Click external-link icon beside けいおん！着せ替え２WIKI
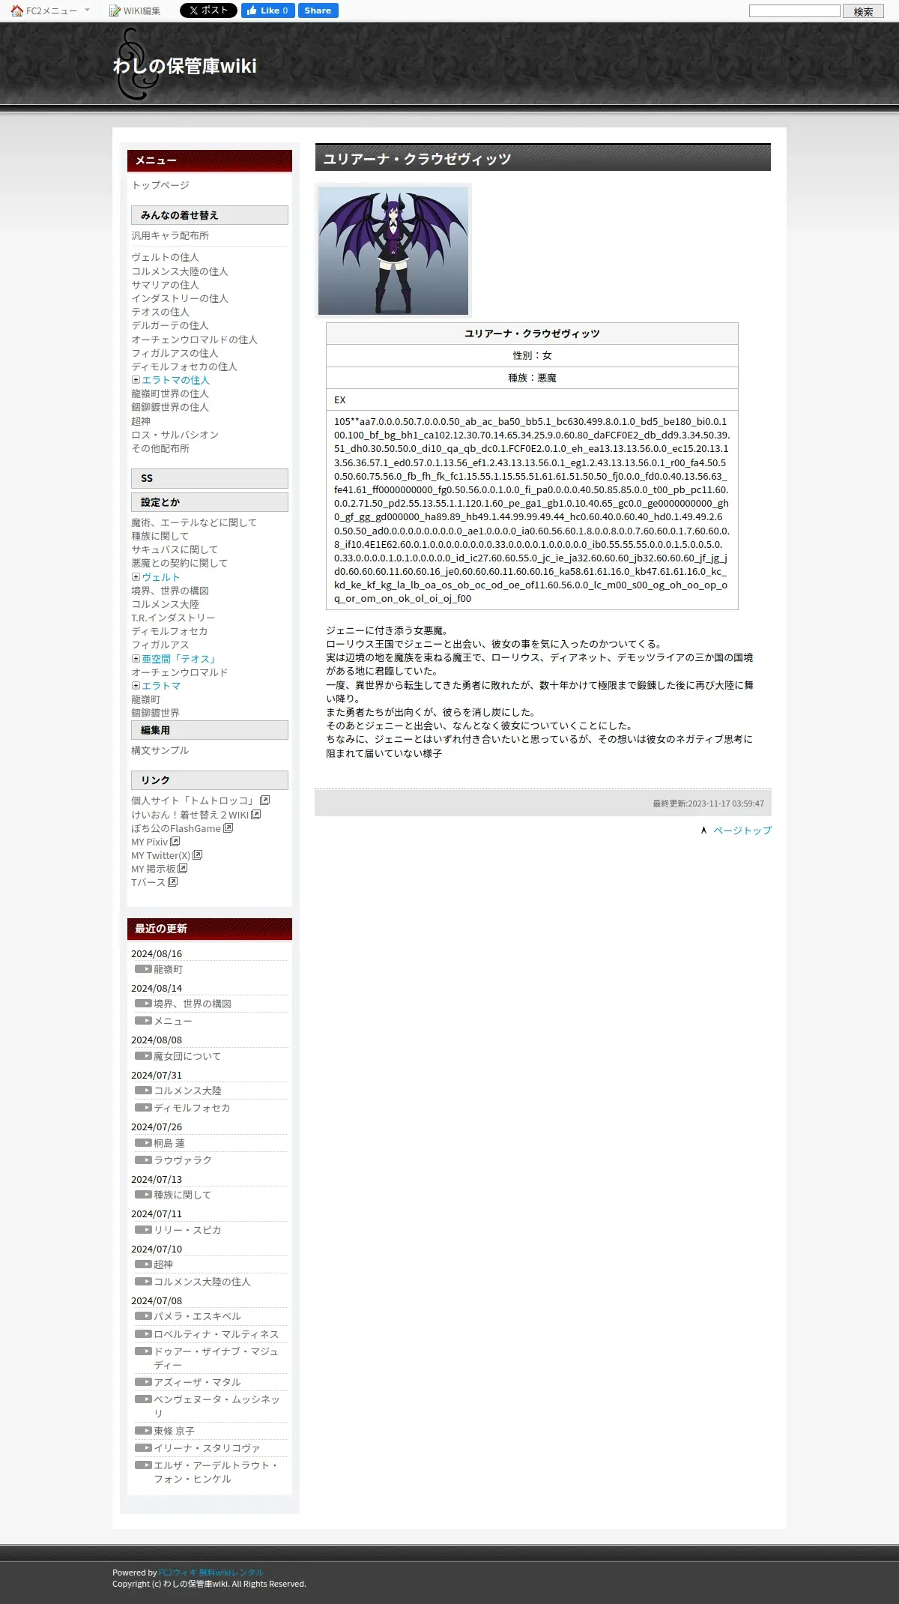 pyautogui.click(x=255, y=814)
